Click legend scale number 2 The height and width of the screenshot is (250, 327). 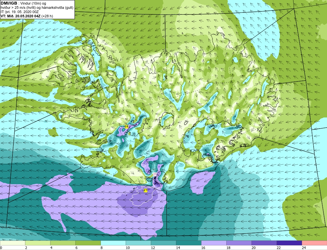pyautogui.click(x=26, y=248)
